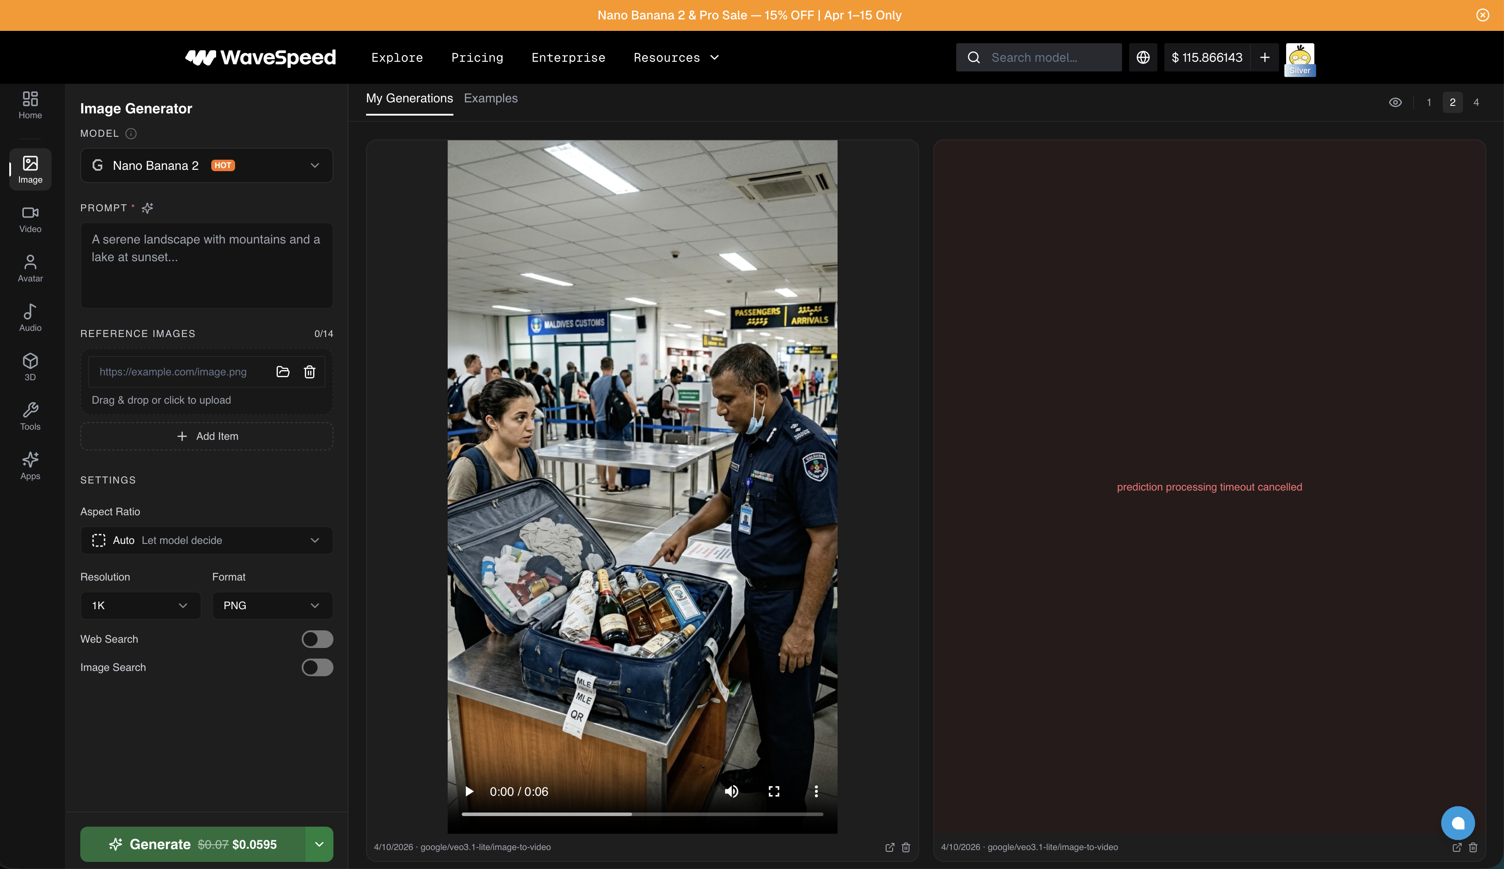The width and height of the screenshot is (1504, 869).
Task: Click the Add Item button under reference images
Action: click(x=206, y=436)
